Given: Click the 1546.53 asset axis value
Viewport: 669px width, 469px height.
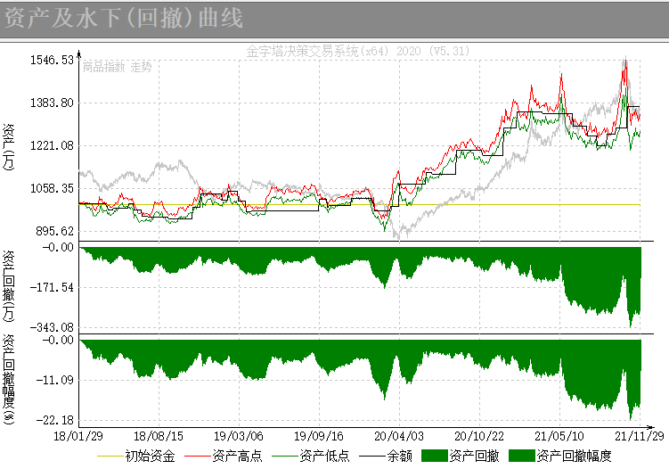Looking at the screenshot, I should [x=52, y=61].
